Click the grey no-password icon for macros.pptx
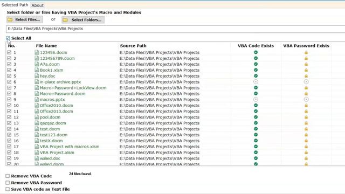The width and height of the screenshot is (345, 194). tap(306, 99)
